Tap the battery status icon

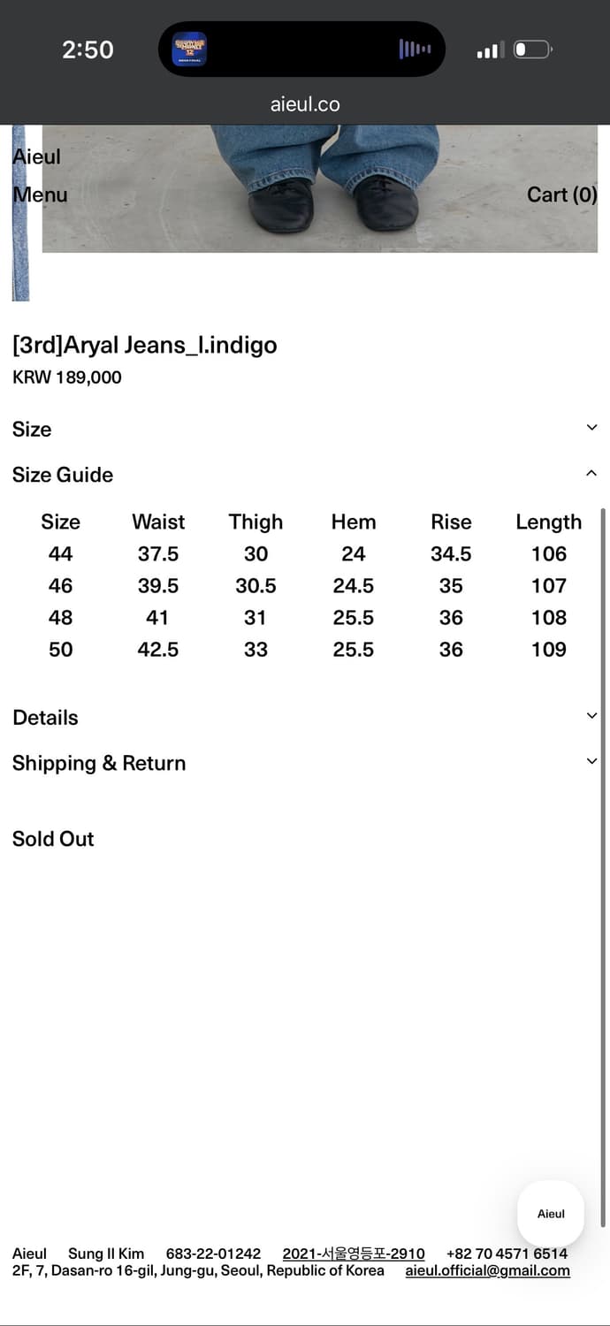point(533,50)
